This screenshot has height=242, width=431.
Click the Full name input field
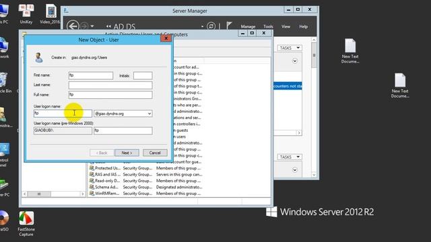110,95
